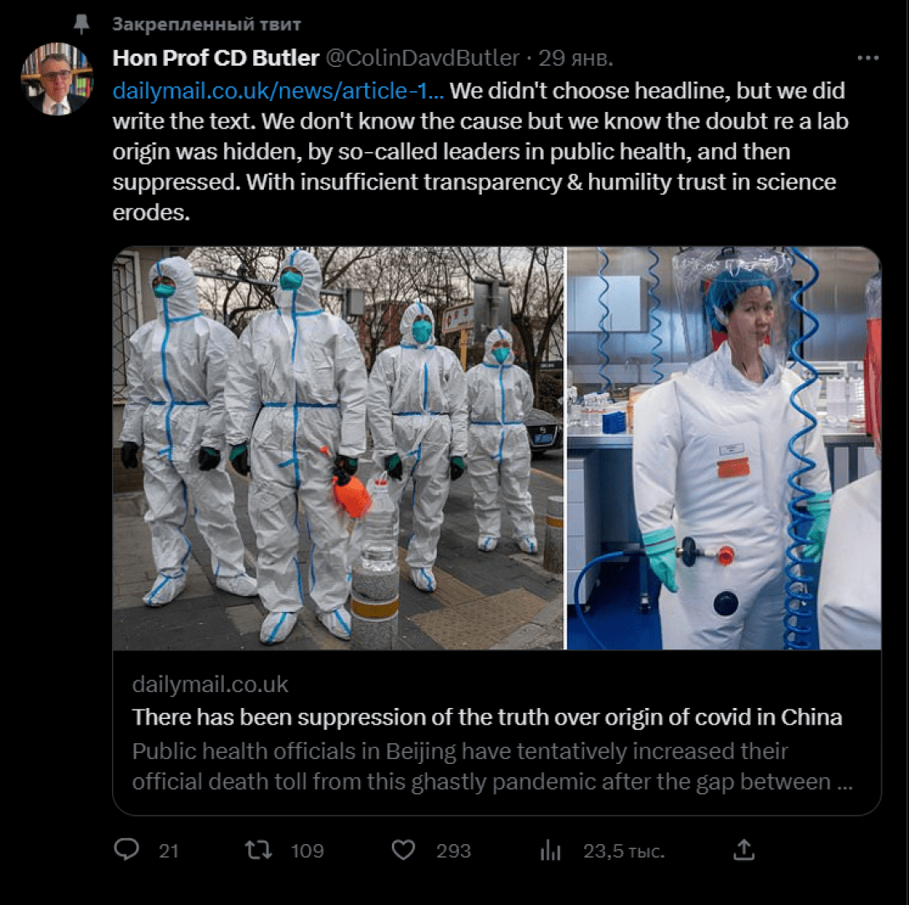
Task: Click the Hon Prof CD Butler name
Action: 216,58
